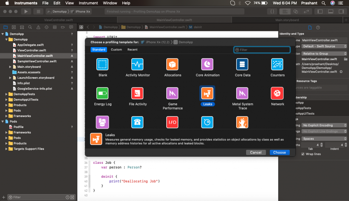This screenshot has width=349, height=201.
Task: Click the Choose button
Action: [279, 153]
